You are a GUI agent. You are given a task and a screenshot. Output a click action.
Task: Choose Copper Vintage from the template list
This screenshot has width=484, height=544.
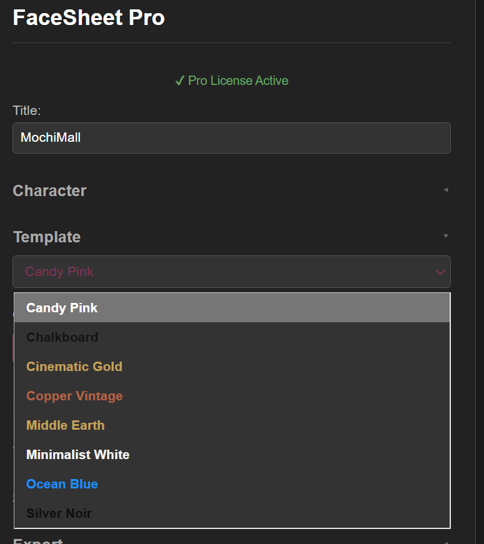pyautogui.click(x=74, y=395)
